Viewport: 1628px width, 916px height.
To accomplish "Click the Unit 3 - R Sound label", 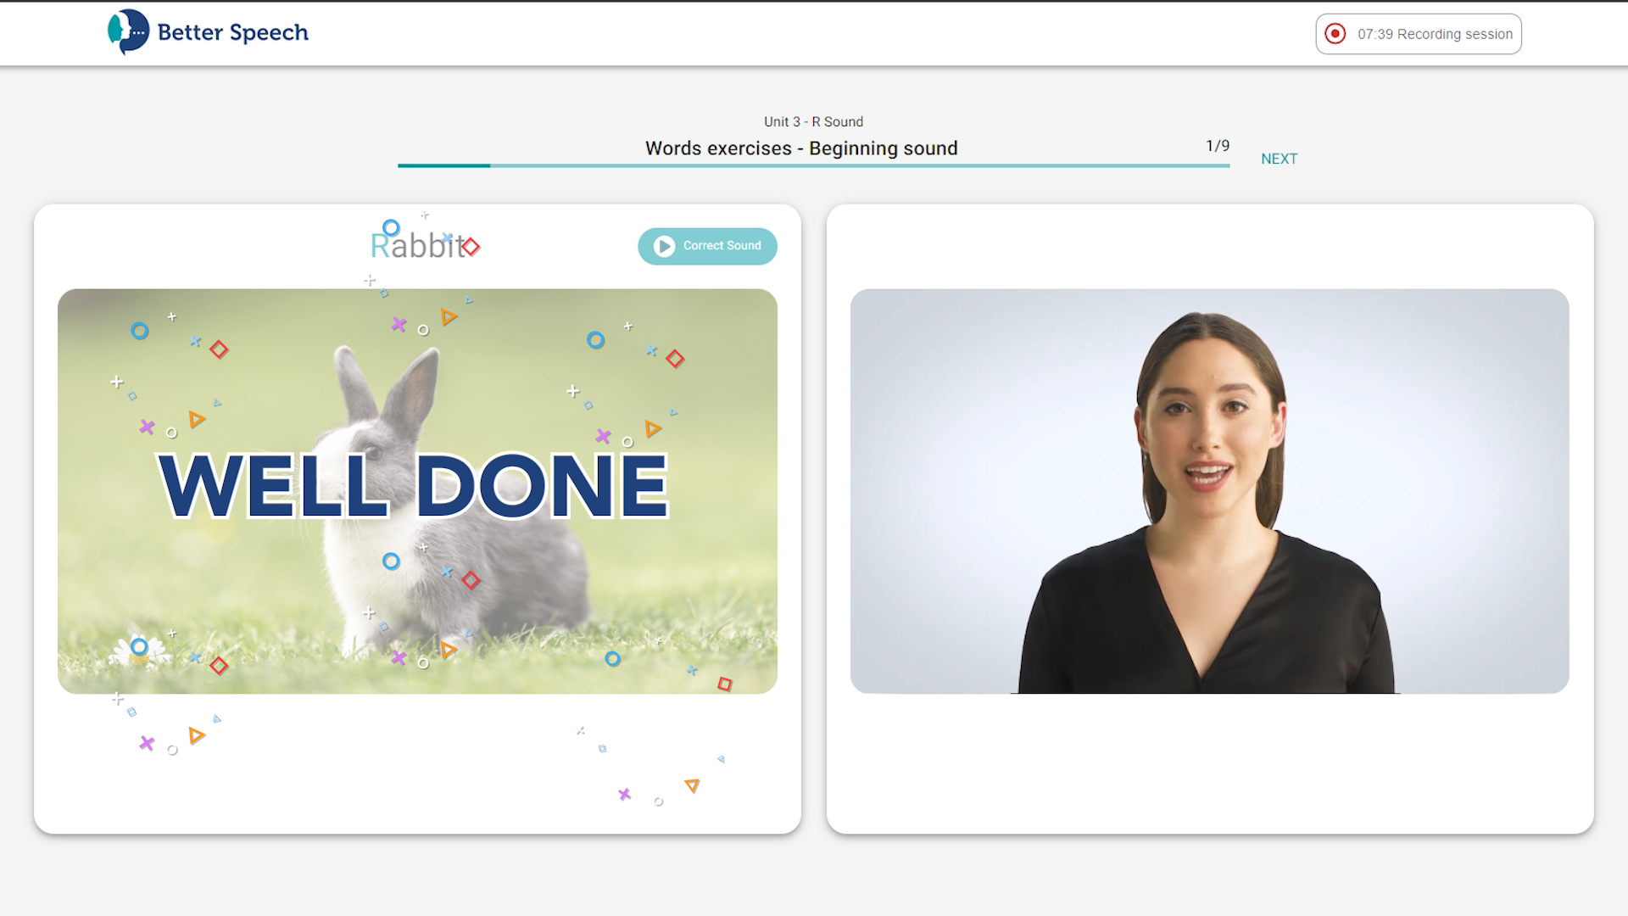I will pyautogui.click(x=813, y=121).
